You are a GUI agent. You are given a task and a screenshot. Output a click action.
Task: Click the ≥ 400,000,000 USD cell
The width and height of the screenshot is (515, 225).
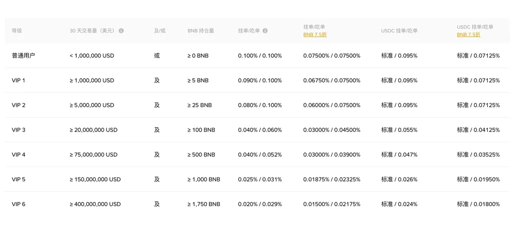click(95, 204)
